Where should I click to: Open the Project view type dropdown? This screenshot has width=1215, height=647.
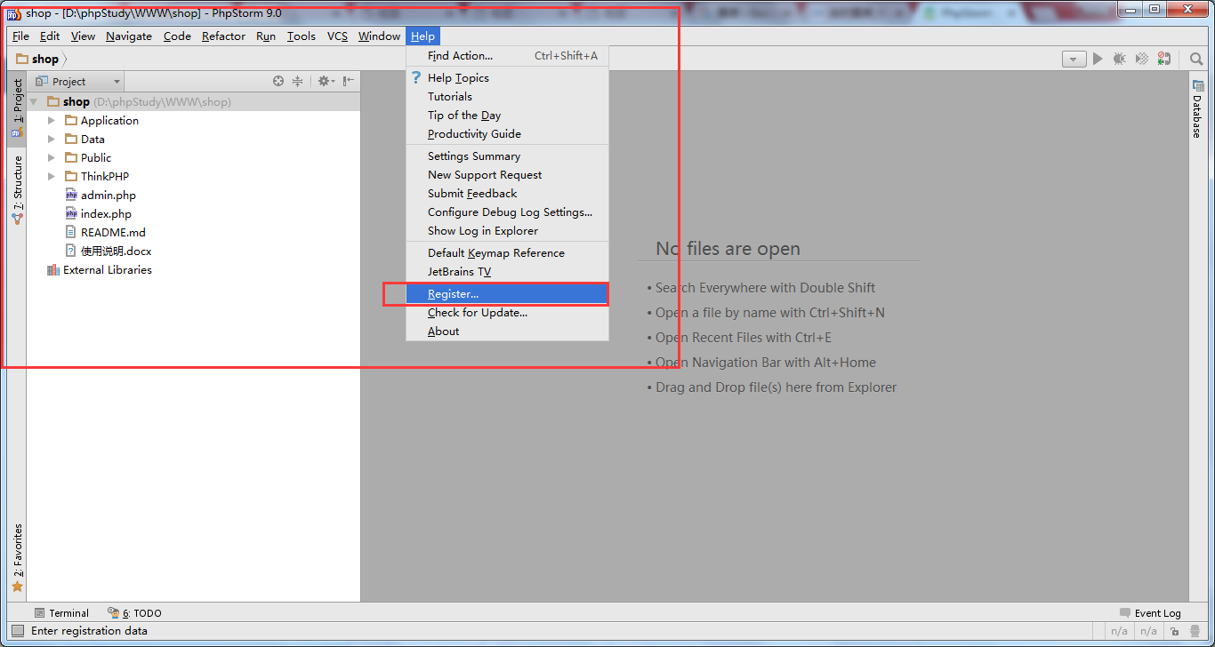77,81
